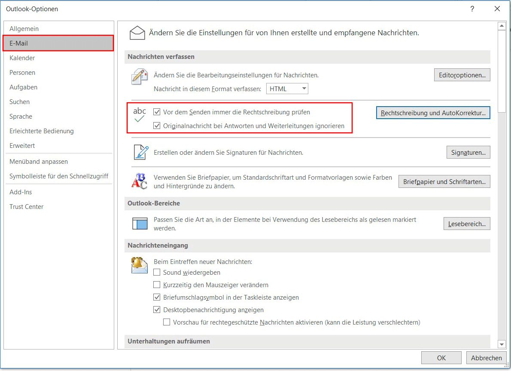Enable 'Kurzzeitig den Mauszeiger verändern'

coord(157,285)
